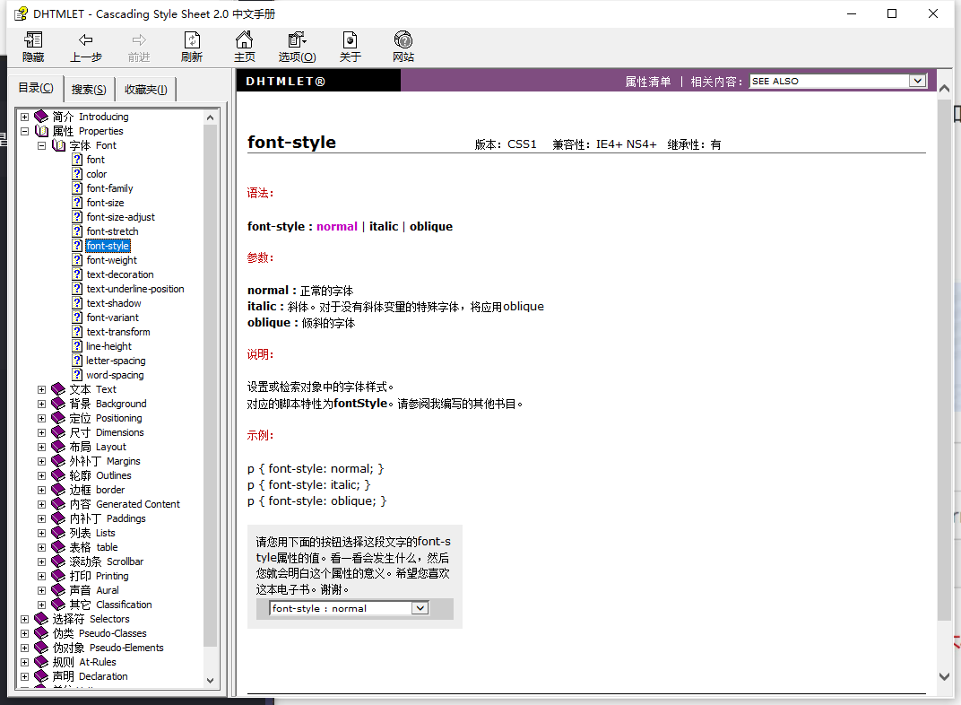Select the text-underline-position topic in the tree

[135, 289]
